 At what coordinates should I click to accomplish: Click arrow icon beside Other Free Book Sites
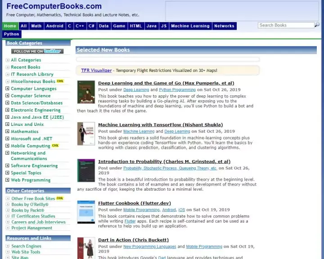click(8, 198)
